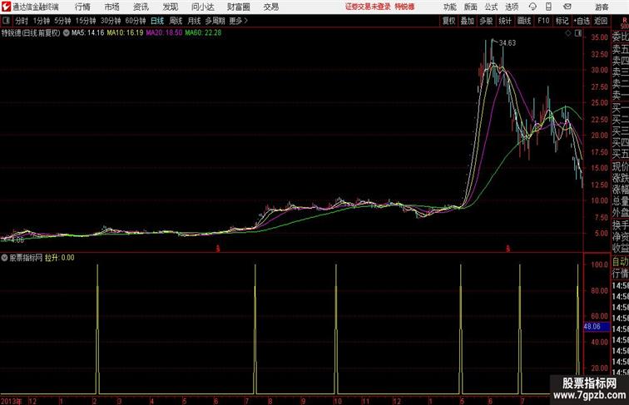Click the 游客 guest account label
This screenshot has width=629, height=405.
pyautogui.click(x=602, y=7)
